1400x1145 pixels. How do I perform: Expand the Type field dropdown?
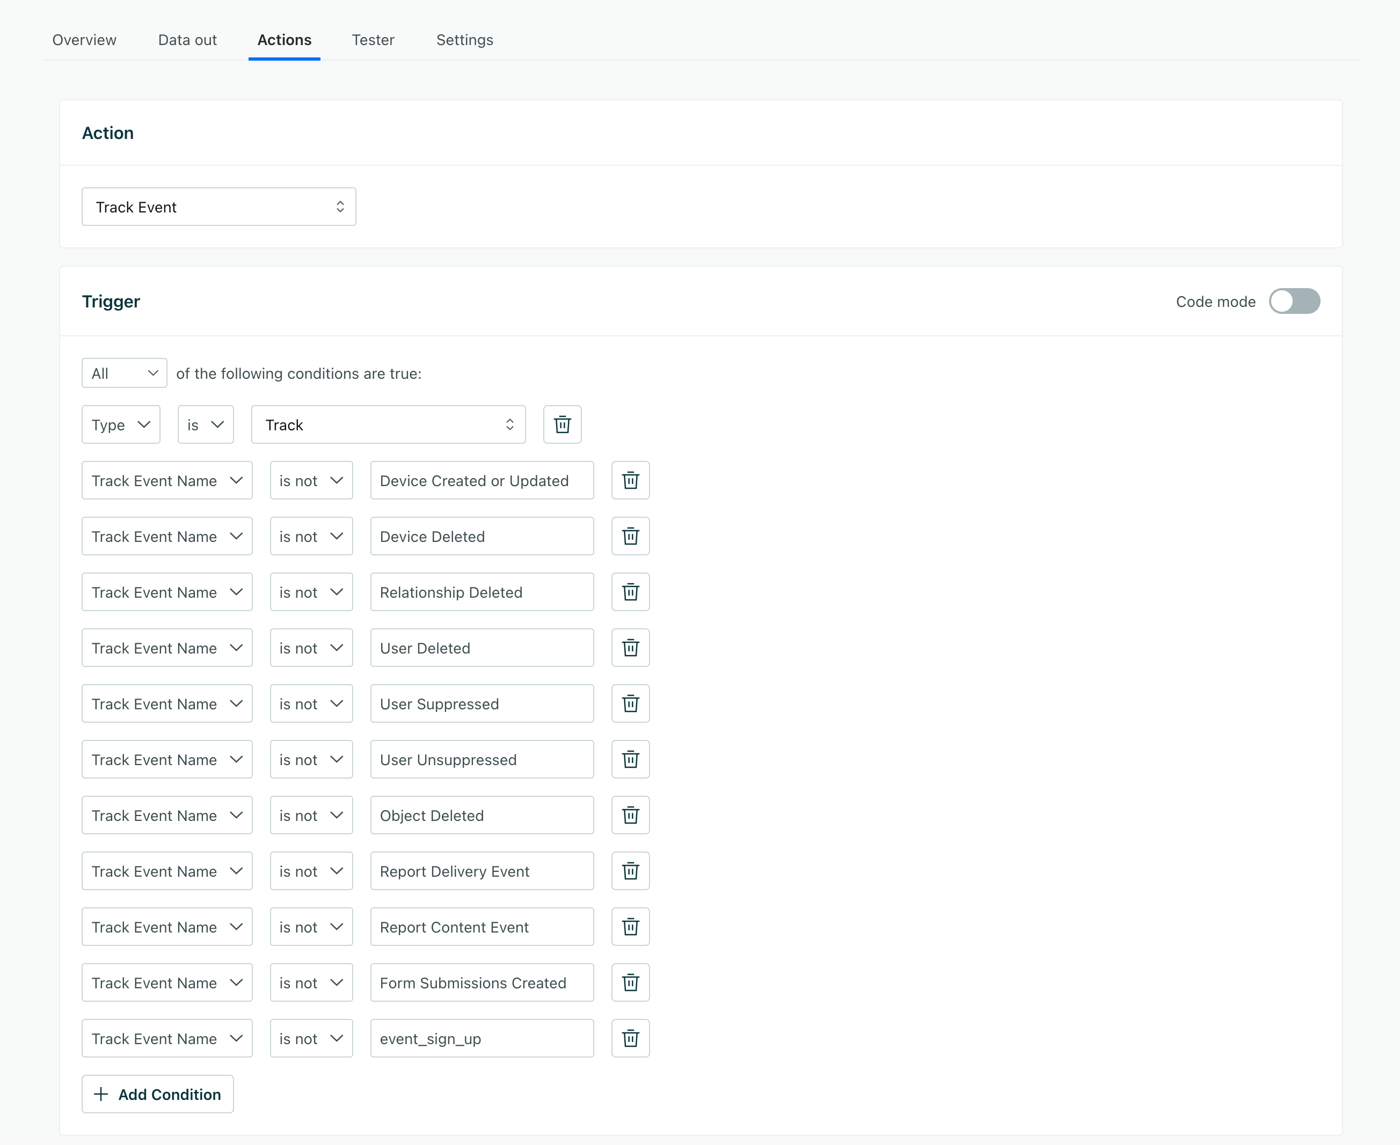coord(120,424)
